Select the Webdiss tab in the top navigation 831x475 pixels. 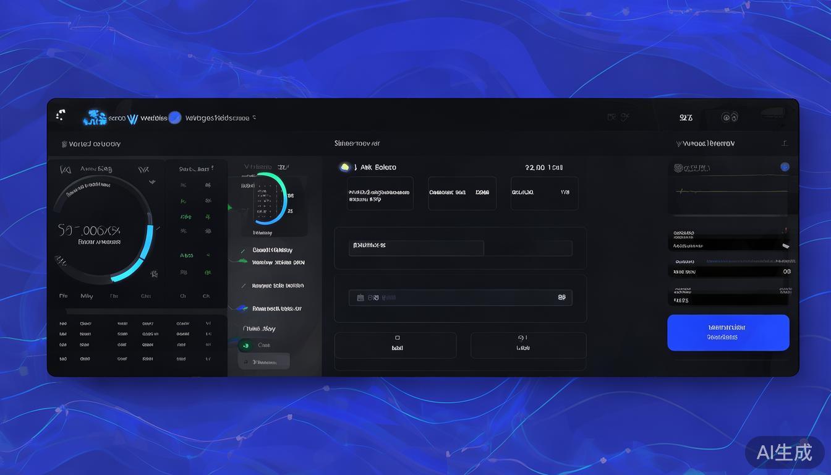click(153, 118)
